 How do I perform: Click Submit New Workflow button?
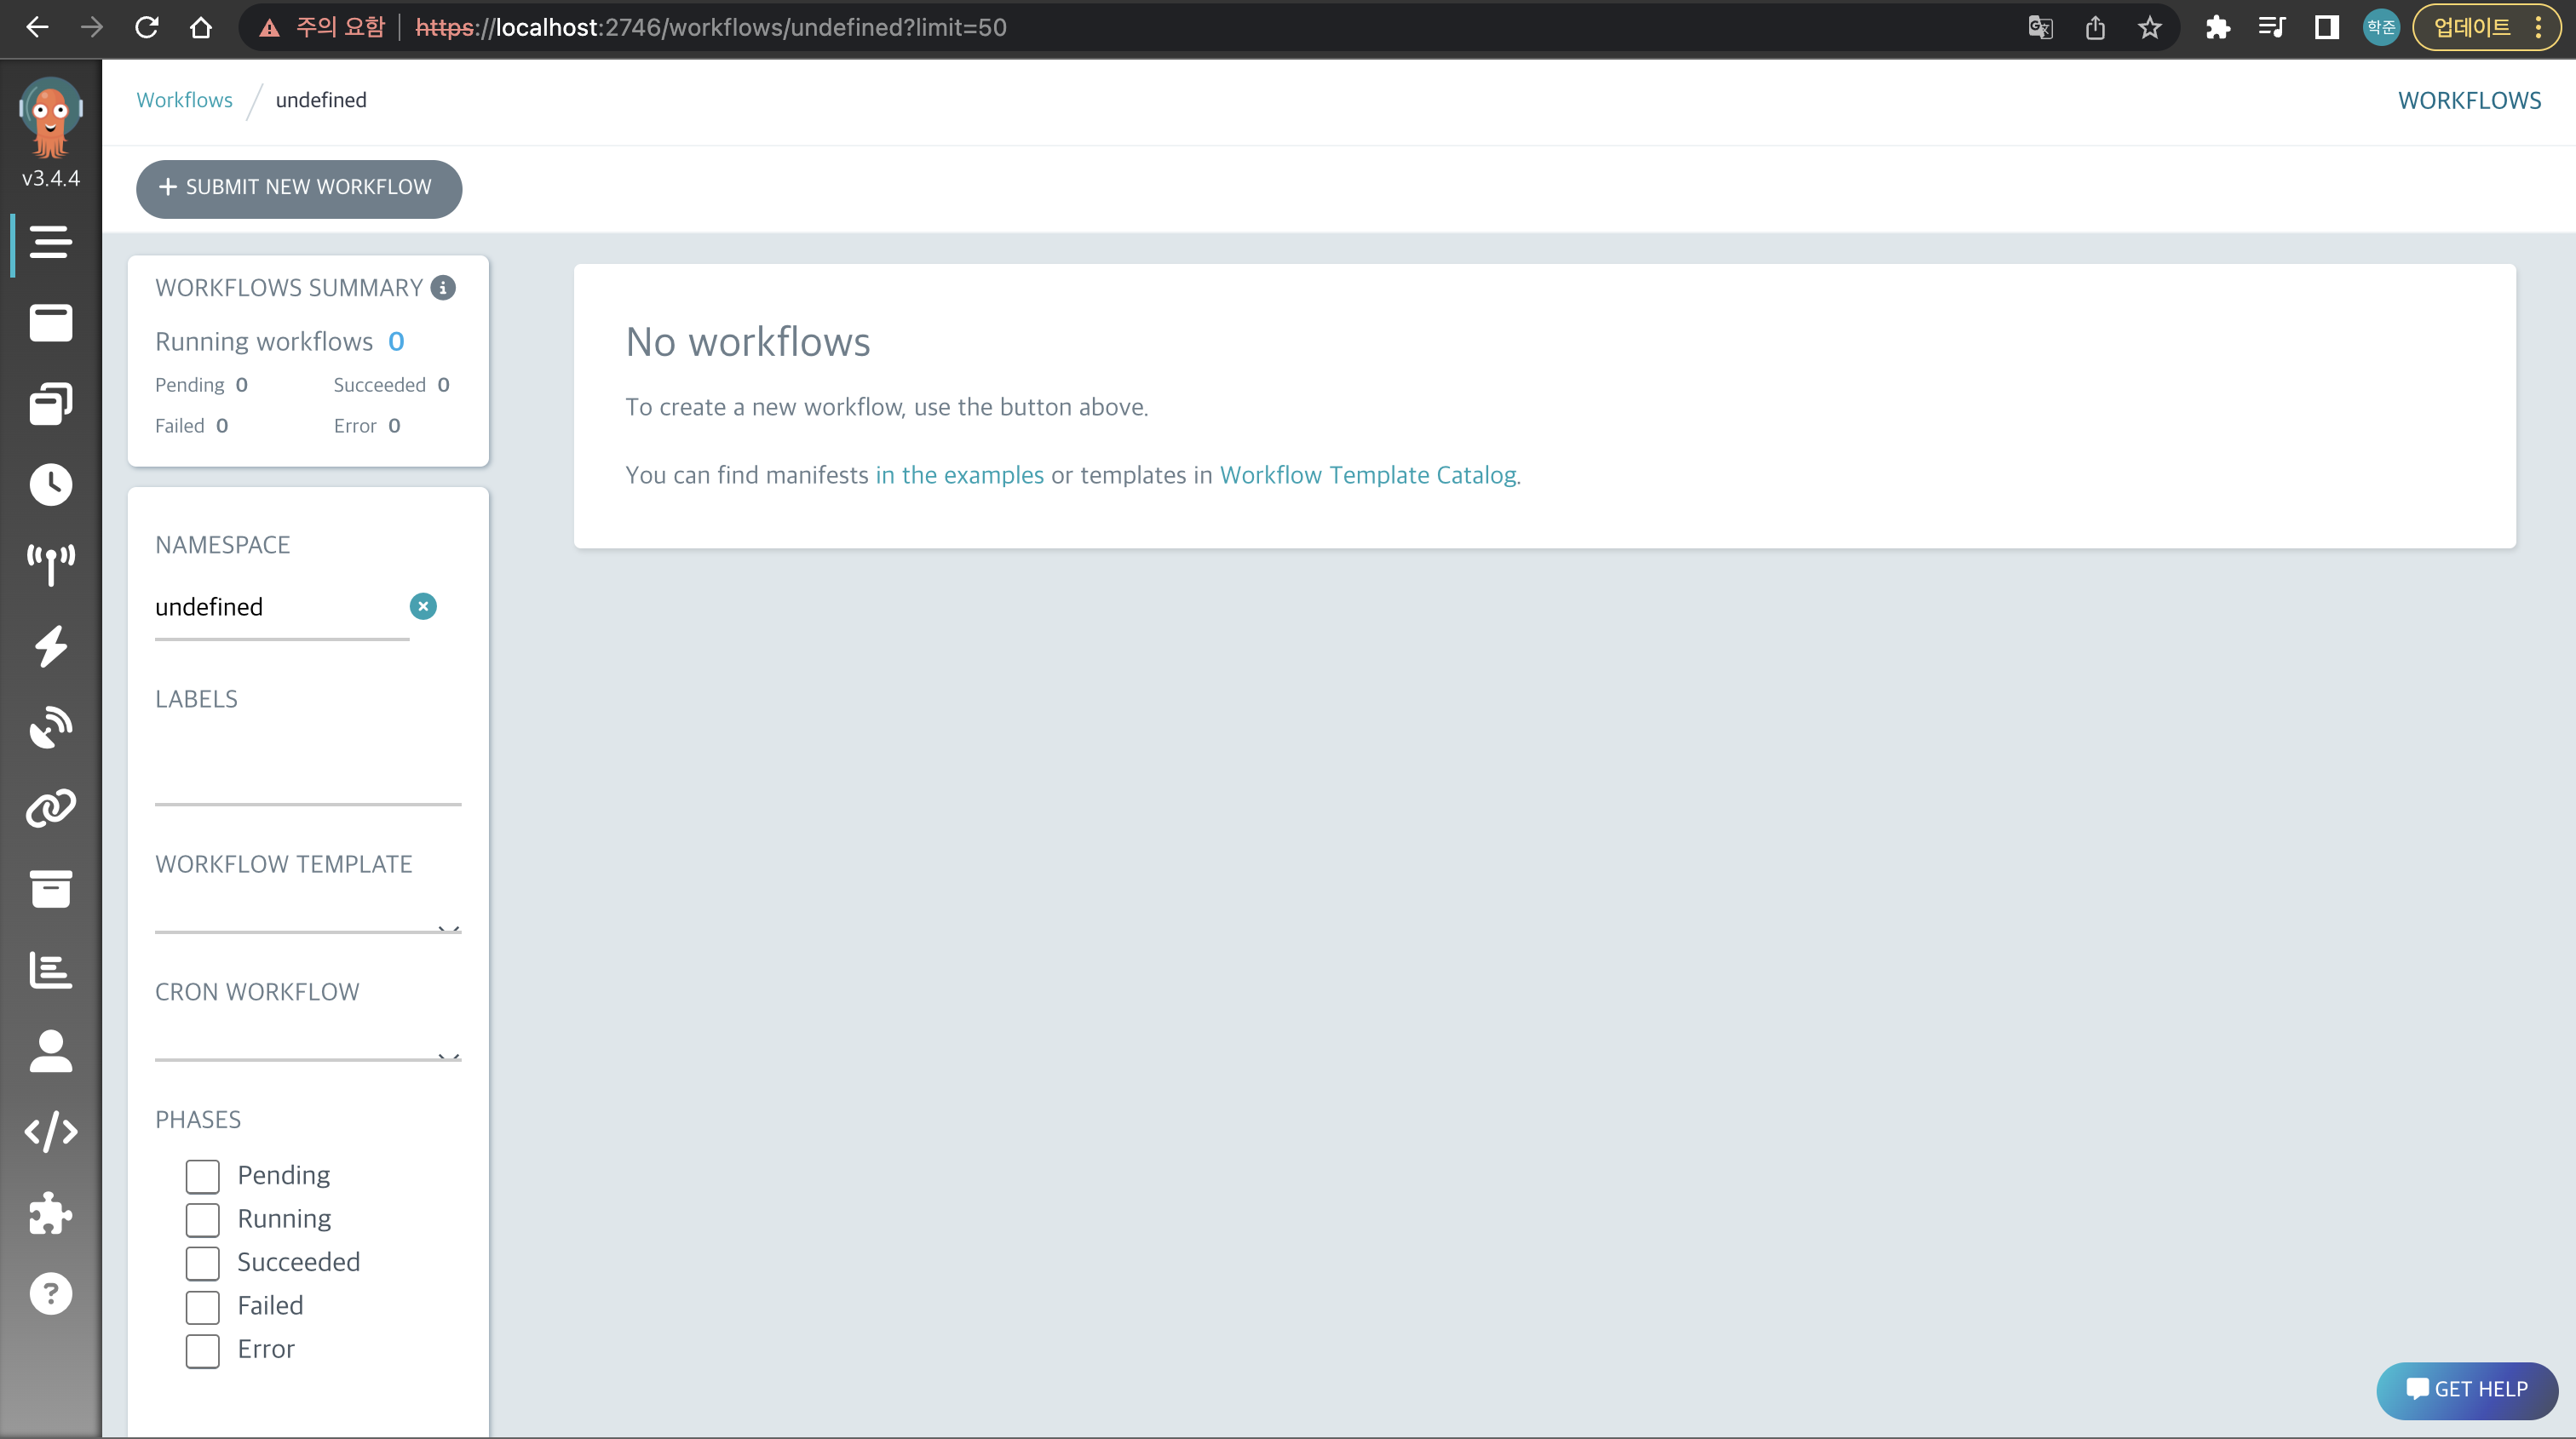point(298,188)
